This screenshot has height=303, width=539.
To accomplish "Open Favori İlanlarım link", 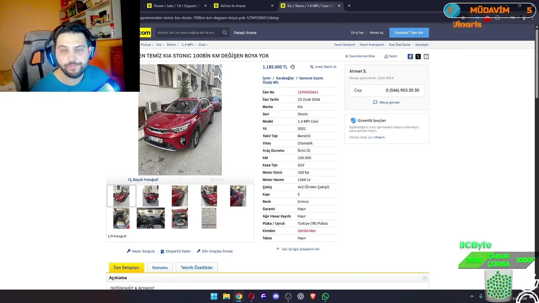I will [344, 45].
